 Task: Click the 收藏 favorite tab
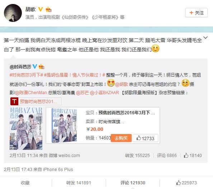tap(25, 183)
